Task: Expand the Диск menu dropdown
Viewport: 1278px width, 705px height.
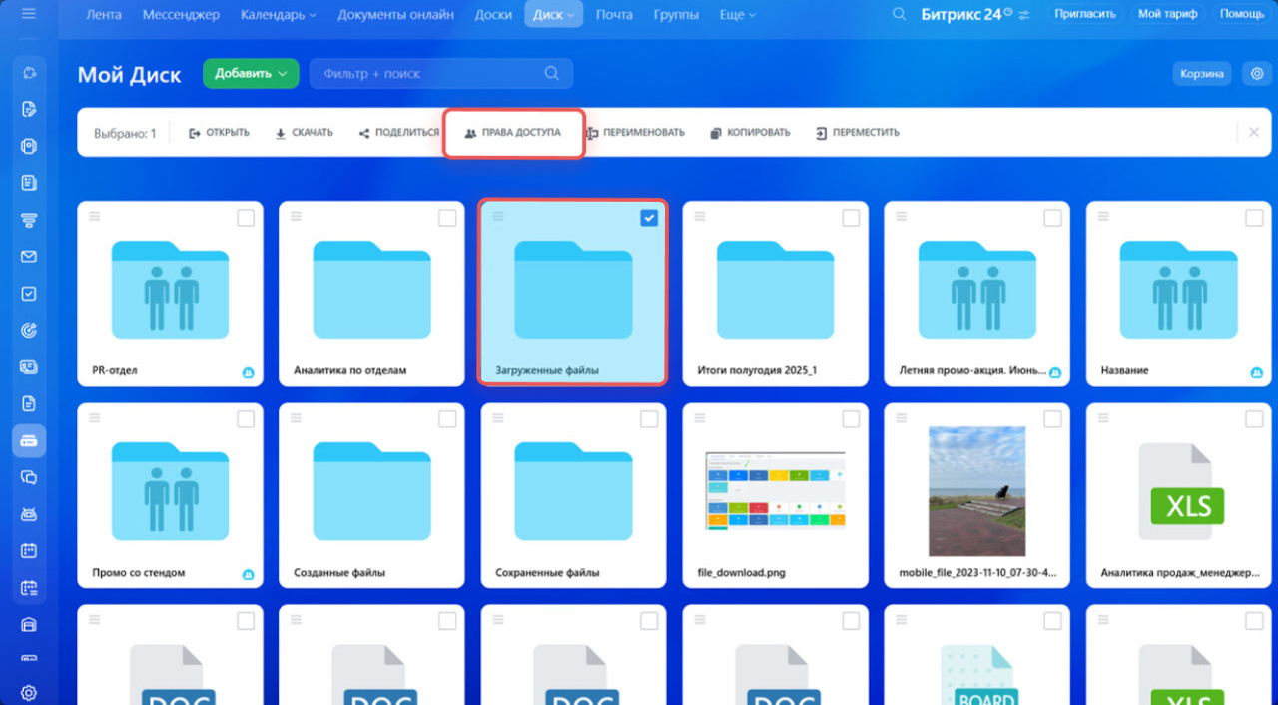Action: [x=554, y=14]
